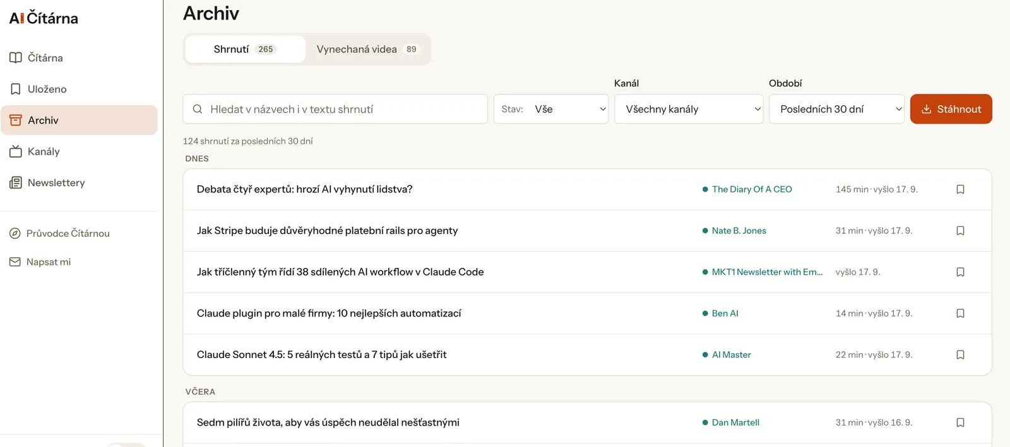Open the Napsat mi contact link
Image resolution: width=1010 pixels, height=447 pixels.
(x=40, y=262)
